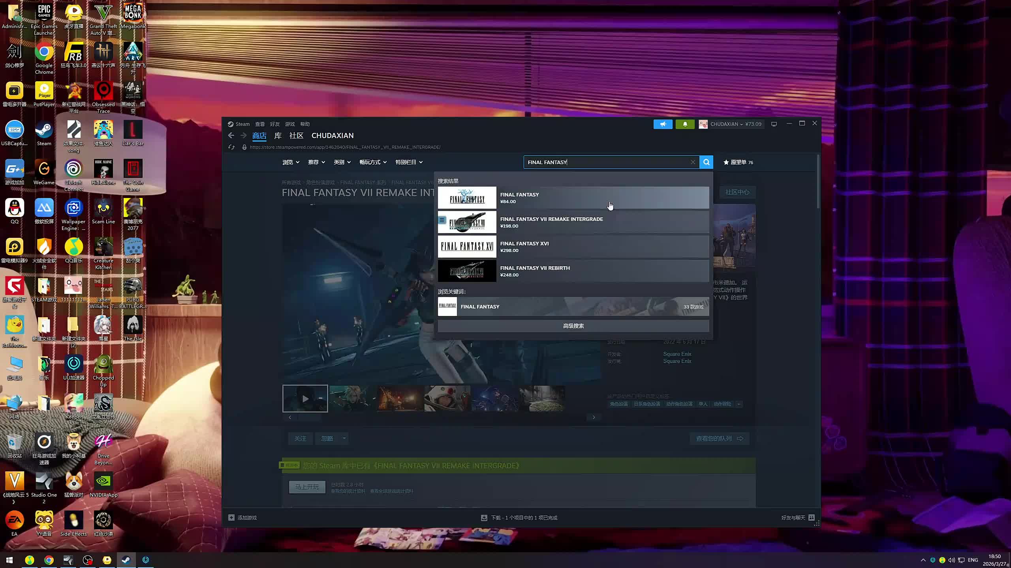Expand the 浏览 dropdown menu
1011x568 pixels.
[x=291, y=162]
